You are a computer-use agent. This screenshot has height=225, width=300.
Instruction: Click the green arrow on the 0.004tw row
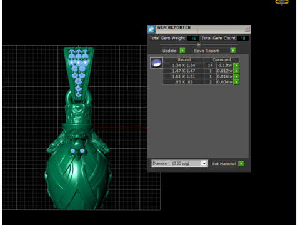(236, 82)
